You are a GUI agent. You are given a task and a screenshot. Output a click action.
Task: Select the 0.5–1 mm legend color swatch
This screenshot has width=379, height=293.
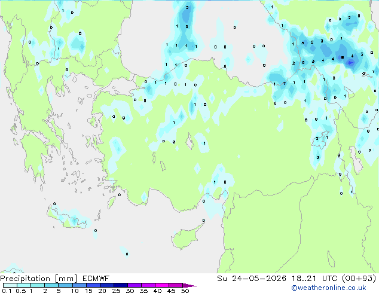pyautogui.click(x=24, y=285)
